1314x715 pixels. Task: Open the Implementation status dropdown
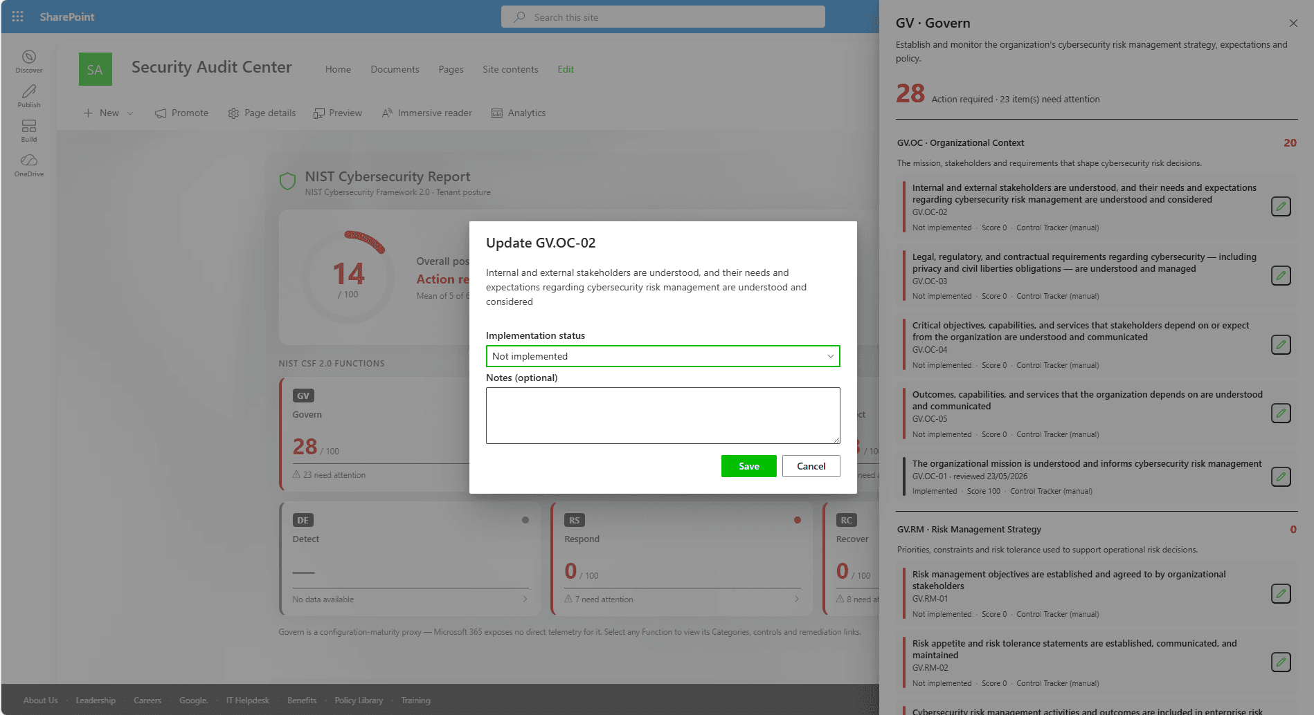663,356
